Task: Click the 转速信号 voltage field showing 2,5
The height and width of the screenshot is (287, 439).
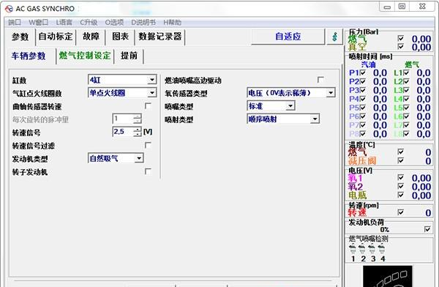Action: pos(123,132)
